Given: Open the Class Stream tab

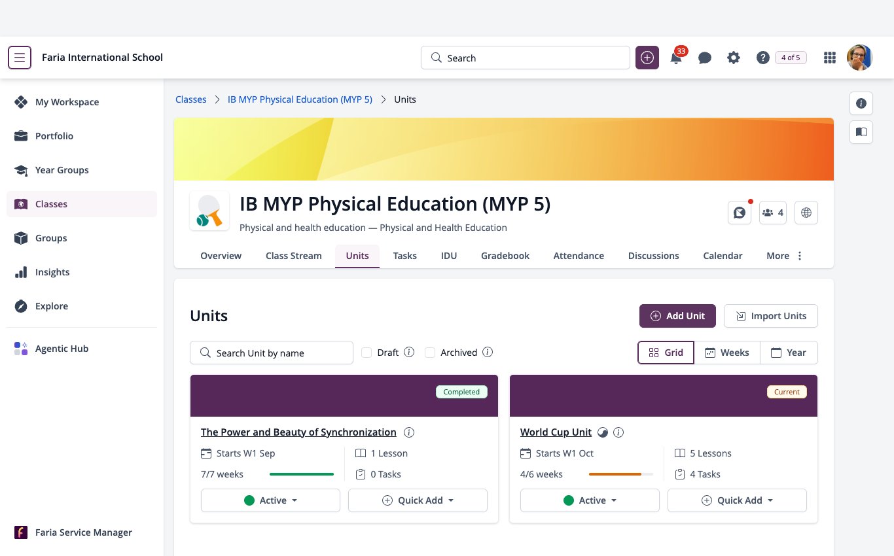Looking at the screenshot, I should pyautogui.click(x=294, y=256).
